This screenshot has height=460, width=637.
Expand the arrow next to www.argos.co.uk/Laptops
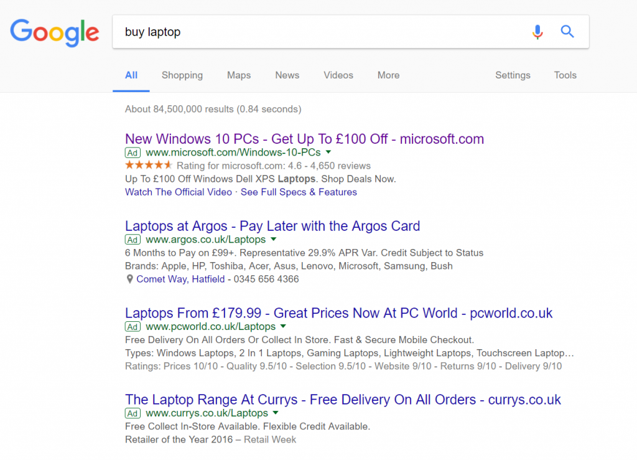point(274,240)
